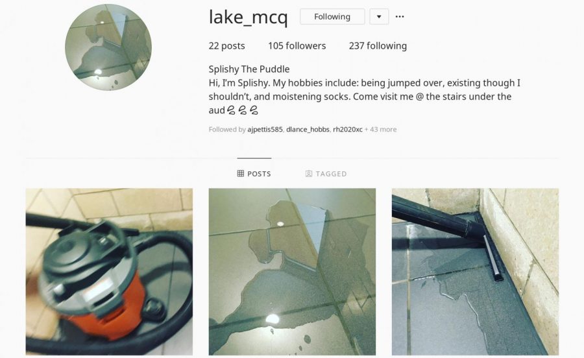Click the tagged person icon
The height and width of the screenshot is (358, 584).
[308, 174]
